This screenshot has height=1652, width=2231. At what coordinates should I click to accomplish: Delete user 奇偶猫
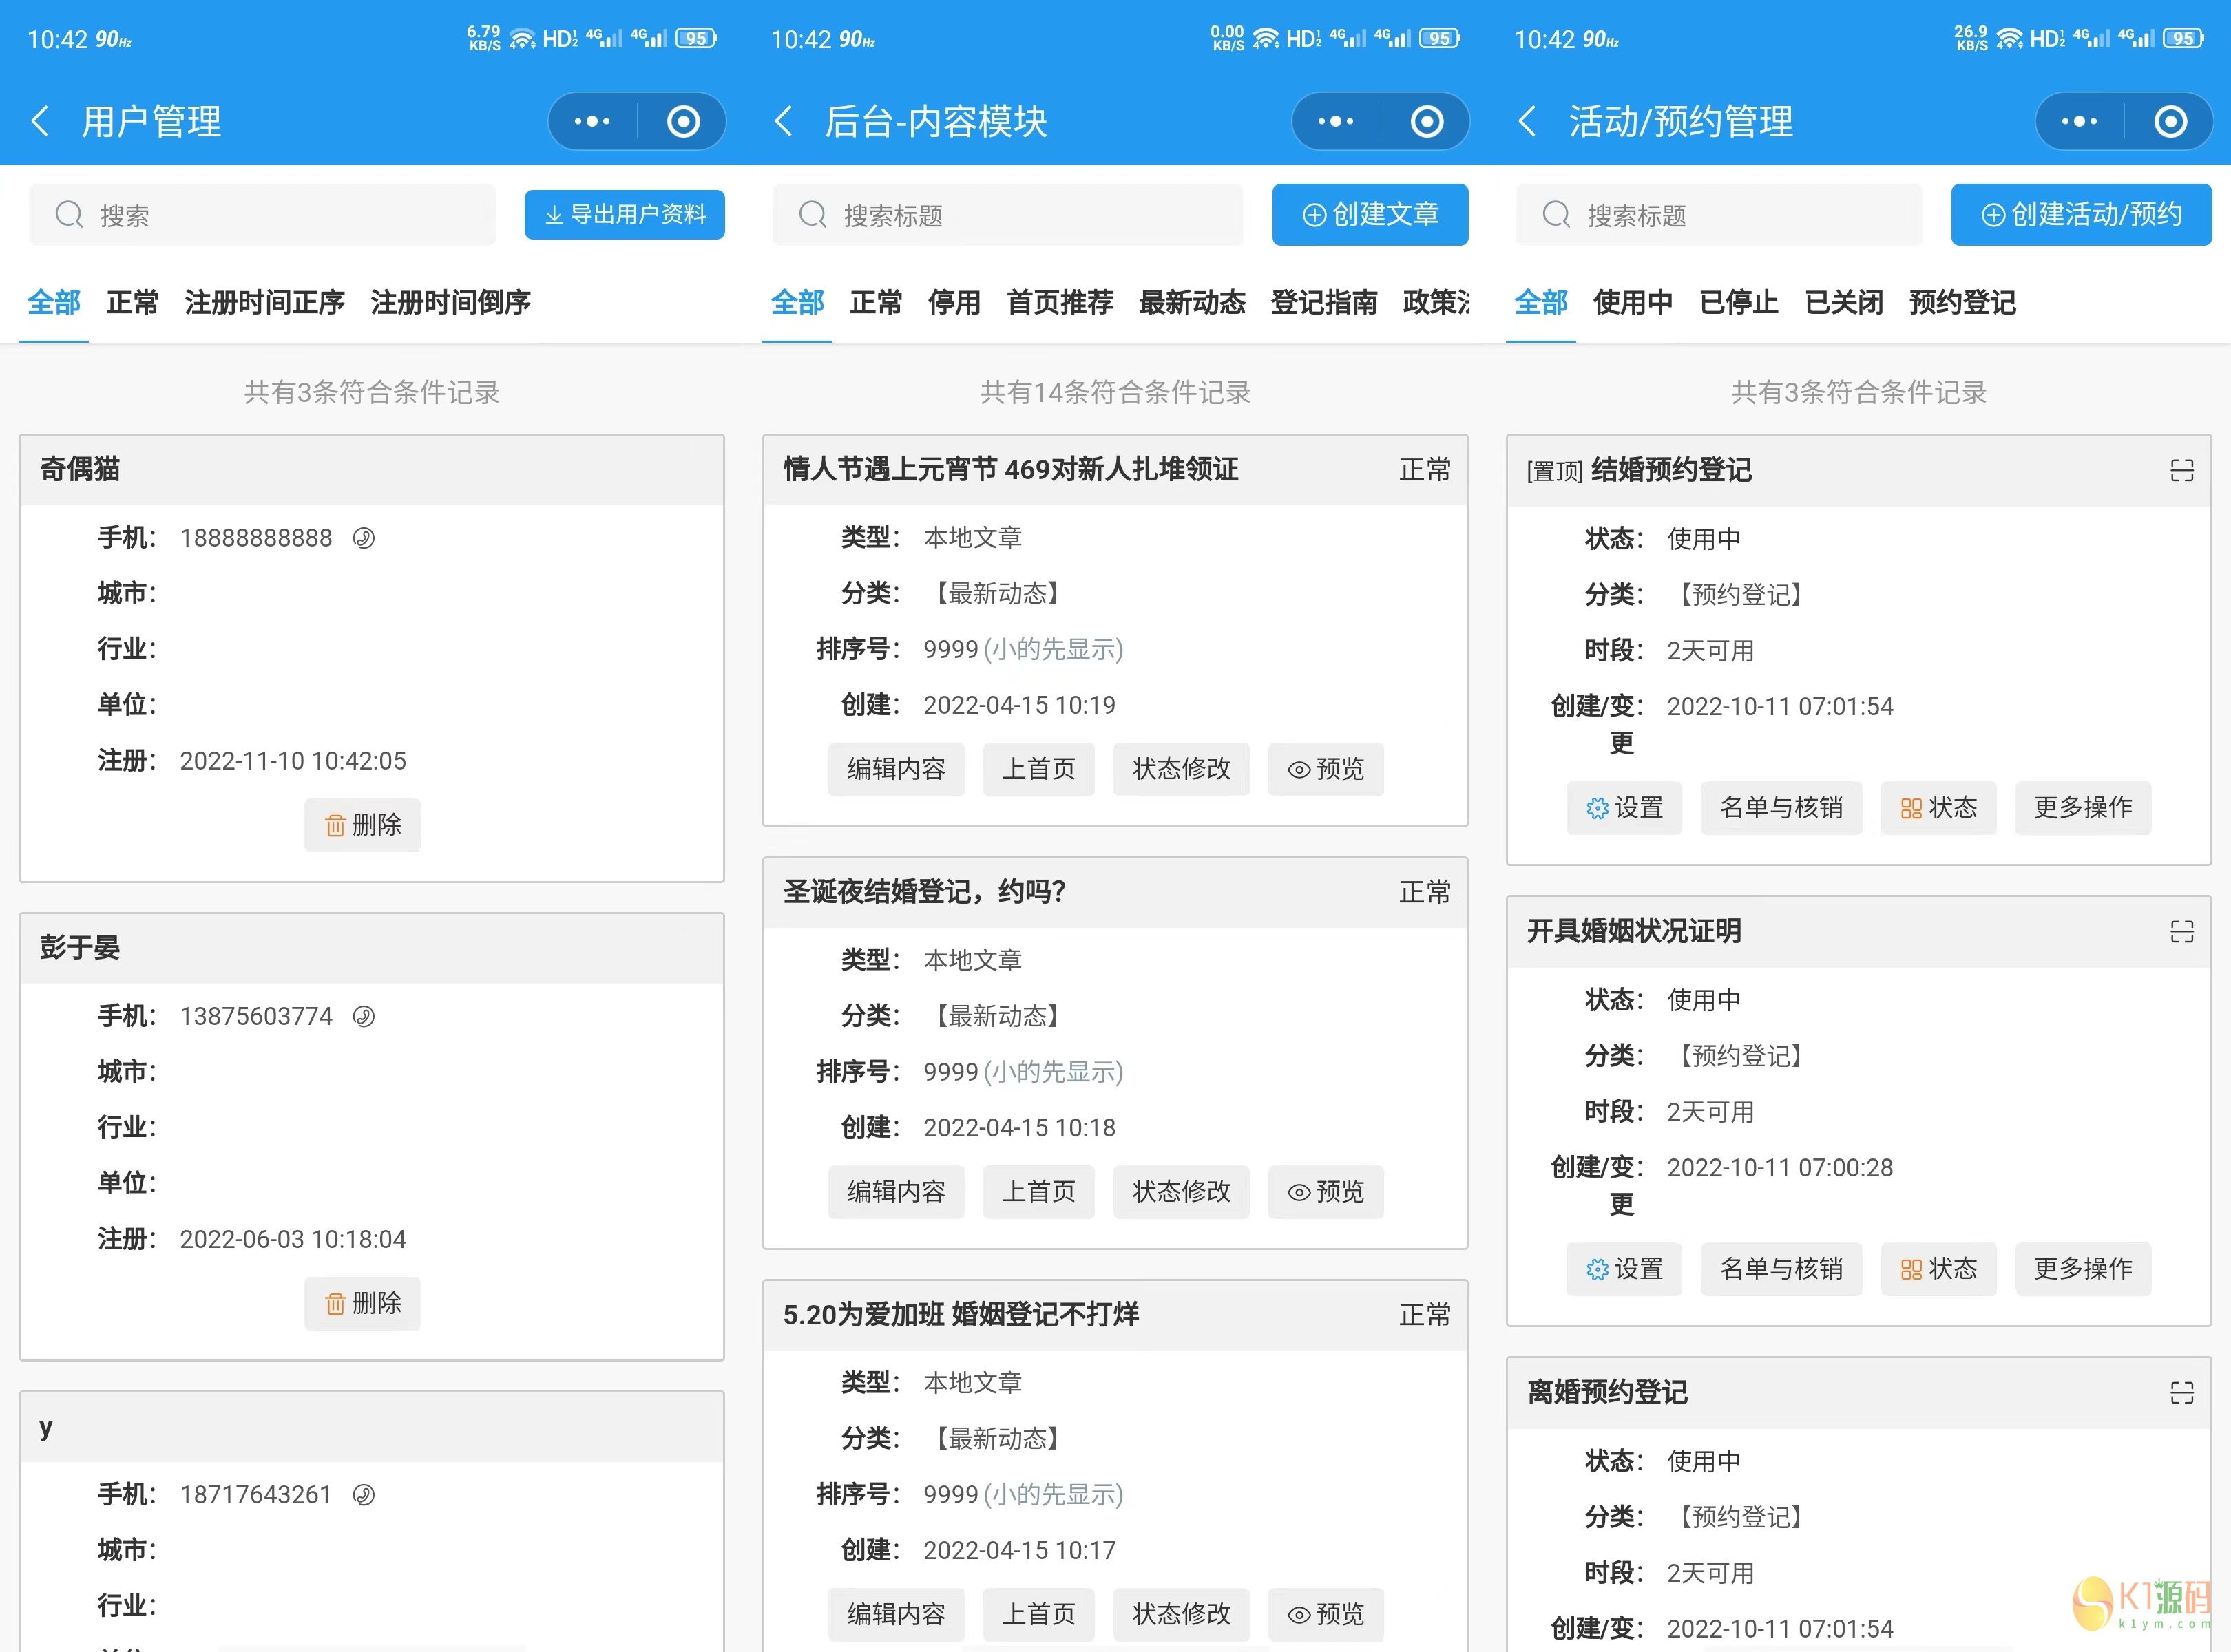coord(362,825)
